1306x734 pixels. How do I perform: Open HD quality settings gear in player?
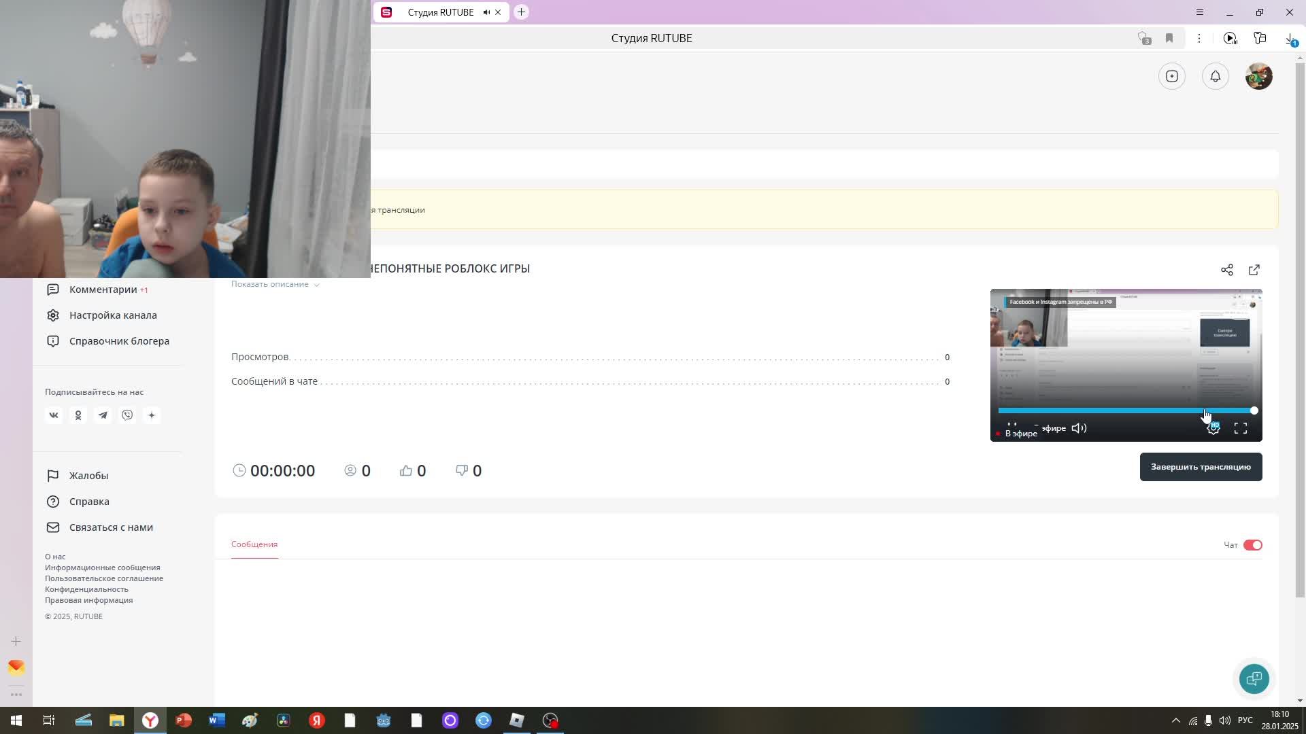point(1213,428)
